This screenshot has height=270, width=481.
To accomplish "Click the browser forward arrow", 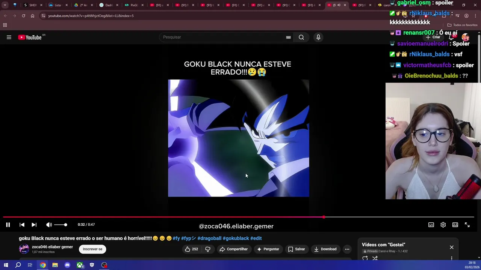I will coord(14,16).
